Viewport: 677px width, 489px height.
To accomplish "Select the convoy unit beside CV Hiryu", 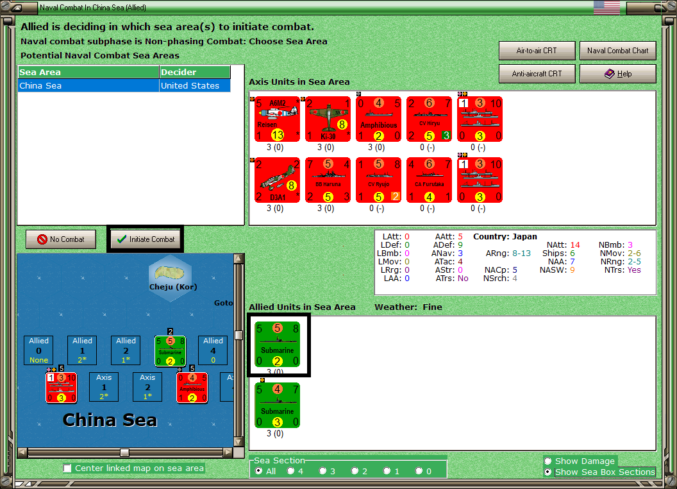I will [x=480, y=119].
